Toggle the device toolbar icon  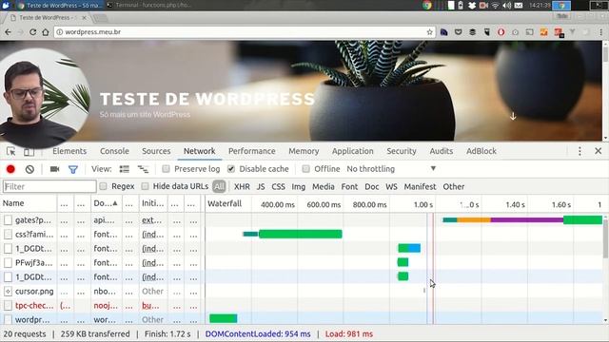pos(29,152)
